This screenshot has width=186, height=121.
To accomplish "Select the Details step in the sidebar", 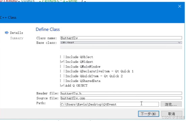I will click(17, 33).
